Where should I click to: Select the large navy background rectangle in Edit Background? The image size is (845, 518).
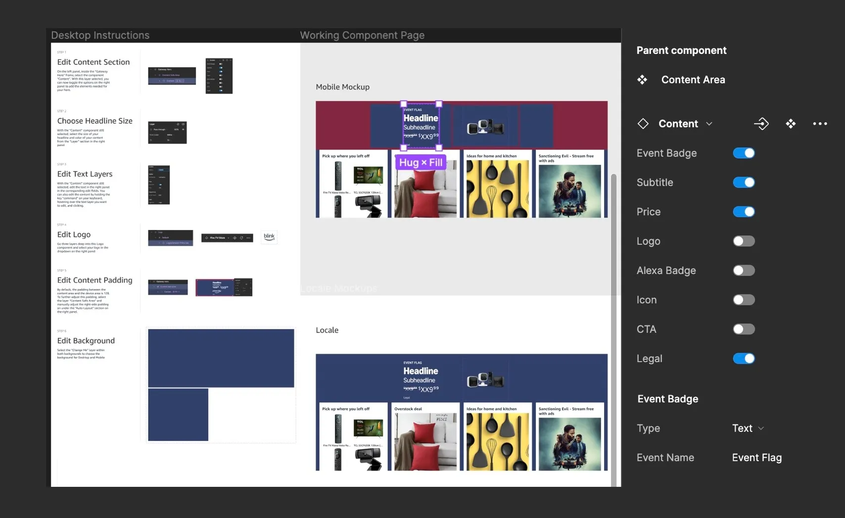click(221, 358)
